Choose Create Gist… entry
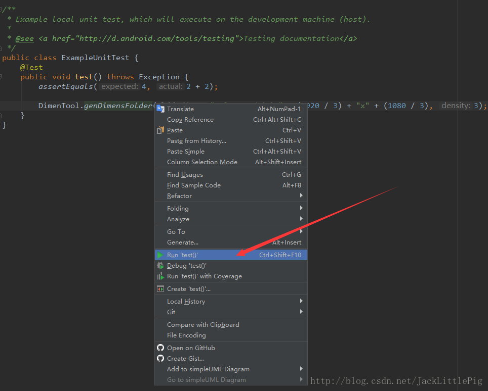 point(231,358)
